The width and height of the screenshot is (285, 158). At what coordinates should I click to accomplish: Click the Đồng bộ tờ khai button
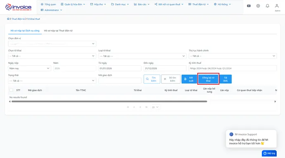(x=208, y=79)
